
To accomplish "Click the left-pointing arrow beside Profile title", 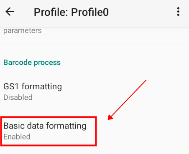I will 10,12.
